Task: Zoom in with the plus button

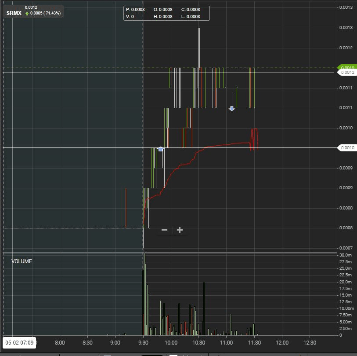Action: coord(180,230)
